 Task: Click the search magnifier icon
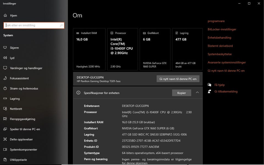click(x=61, y=25)
